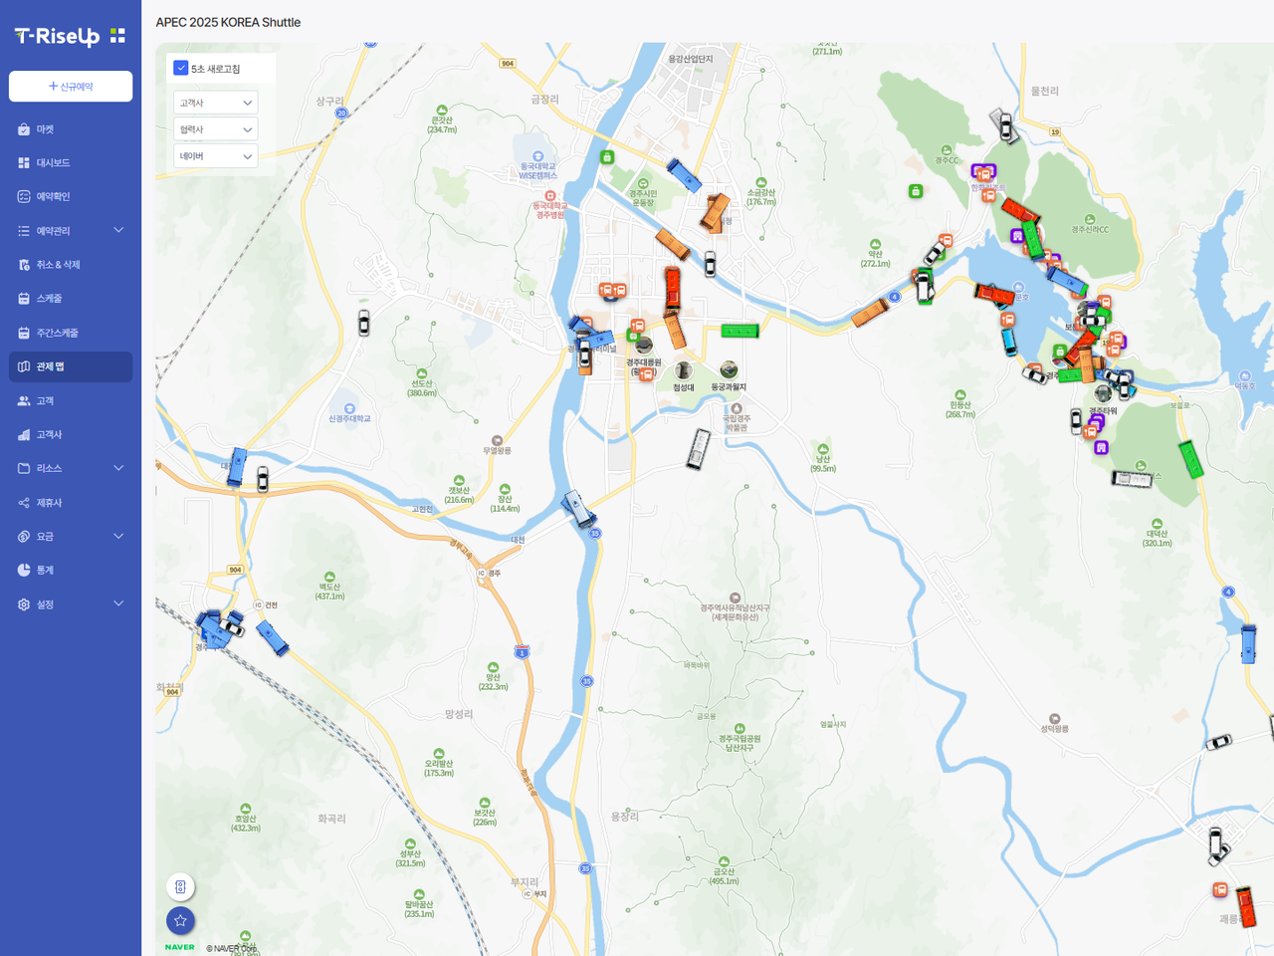Image resolution: width=1274 pixels, height=956 pixels.
Task: Open the 대시보드 dashboard icon
Action: point(24,162)
